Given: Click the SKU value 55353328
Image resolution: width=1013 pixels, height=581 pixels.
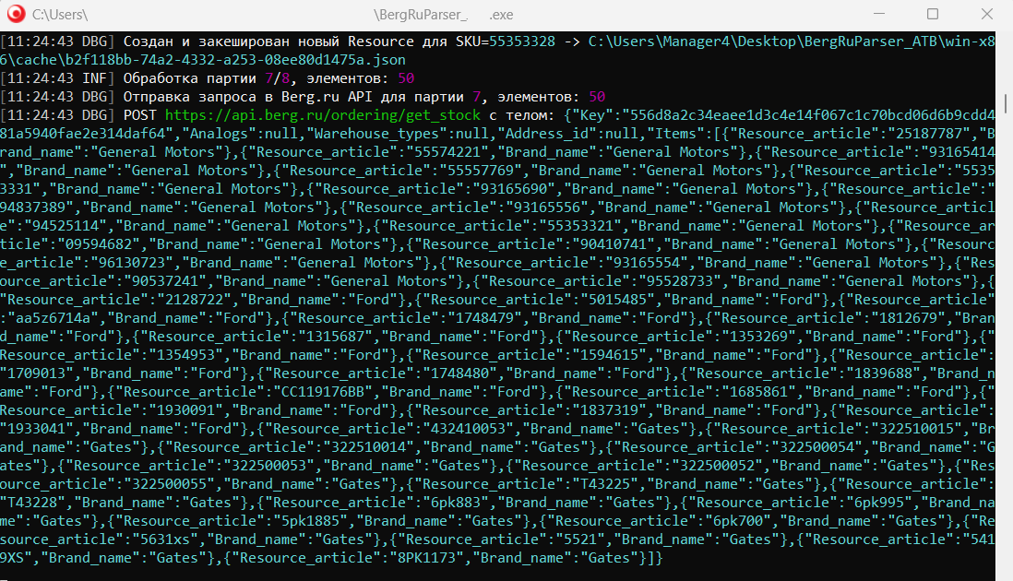Looking at the screenshot, I should click(x=522, y=41).
